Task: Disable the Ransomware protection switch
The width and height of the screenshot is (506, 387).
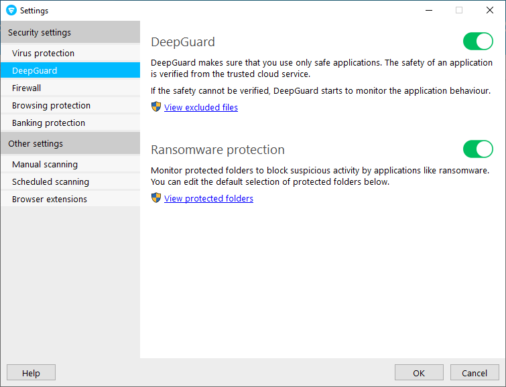Action: (x=478, y=149)
